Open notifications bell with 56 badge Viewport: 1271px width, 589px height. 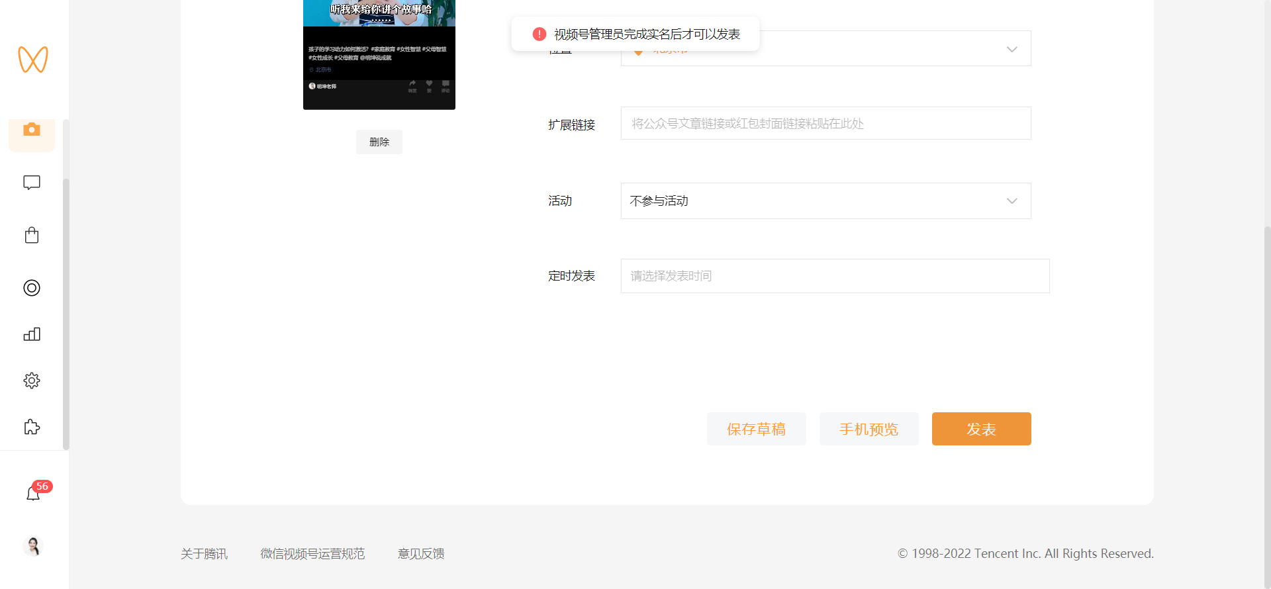[33, 493]
